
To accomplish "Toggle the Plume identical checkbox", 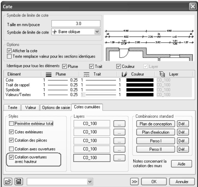I will pos(64,66).
